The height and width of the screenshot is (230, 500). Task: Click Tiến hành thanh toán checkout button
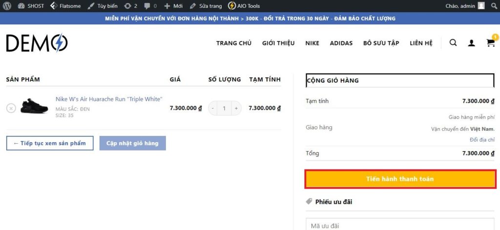click(x=400, y=179)
